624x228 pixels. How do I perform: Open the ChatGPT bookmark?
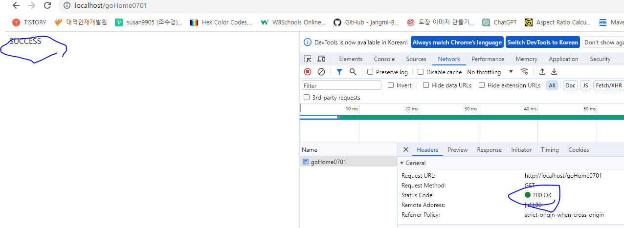click(x=500, y=22)
